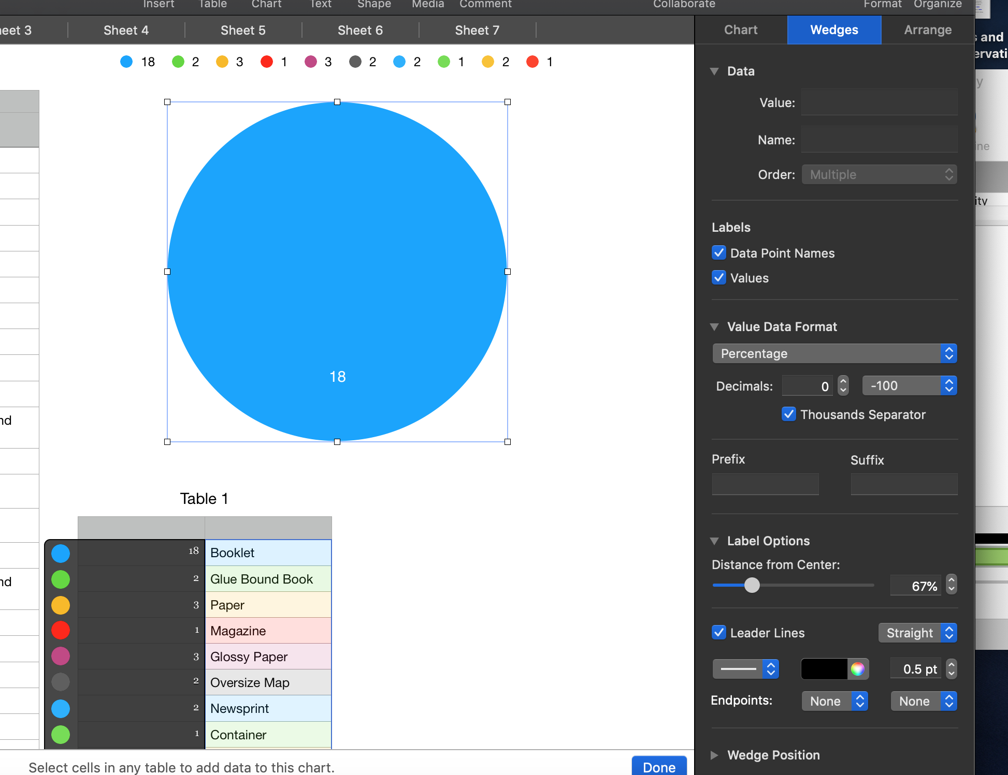Viewport: 1008px width, 775px height.
Task: Click the orange Paper series color dot
Action: coord(61,605)
